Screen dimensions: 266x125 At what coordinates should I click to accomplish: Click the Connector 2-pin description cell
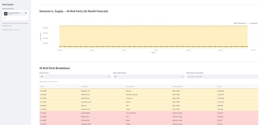pos(103,102)
